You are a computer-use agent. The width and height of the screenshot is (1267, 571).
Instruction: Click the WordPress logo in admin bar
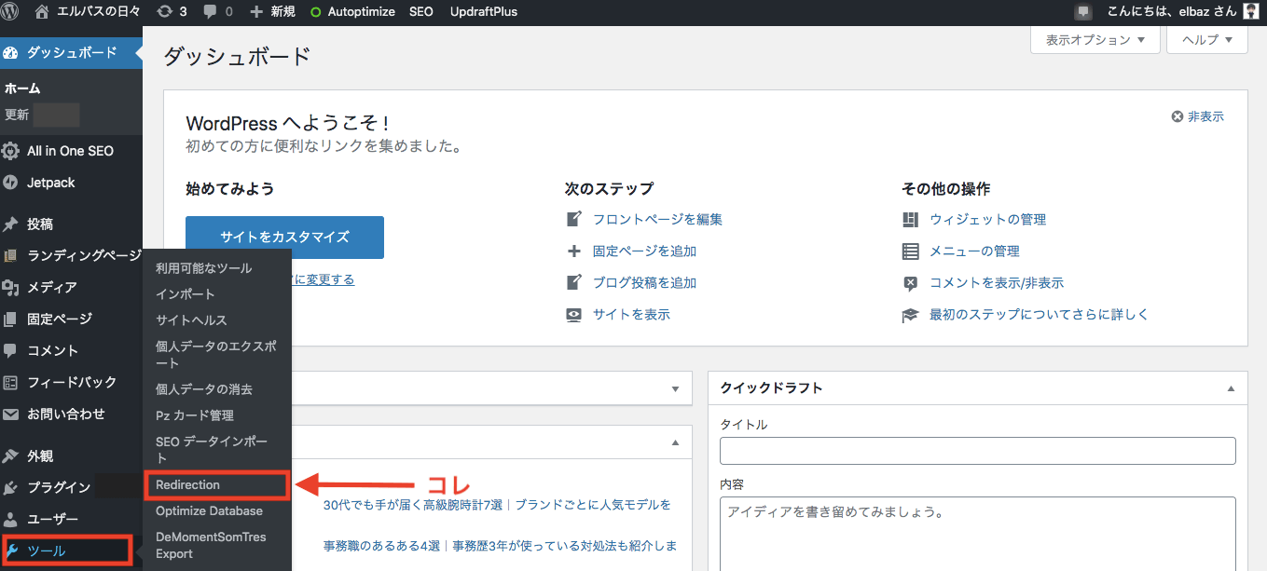click(13, 12)
